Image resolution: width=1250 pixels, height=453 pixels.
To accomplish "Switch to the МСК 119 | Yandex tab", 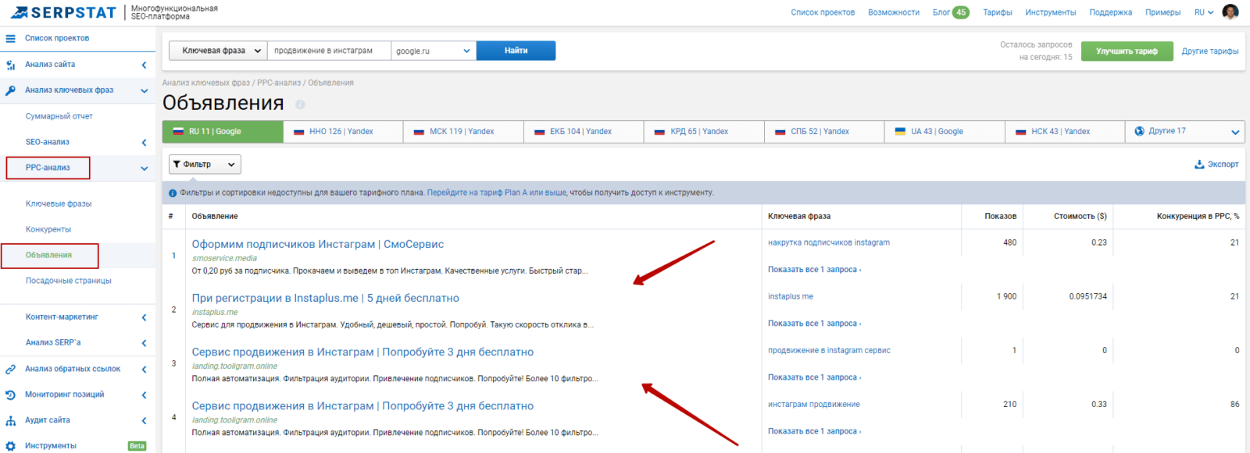I will pyautogui.click(x=463, y=132).
